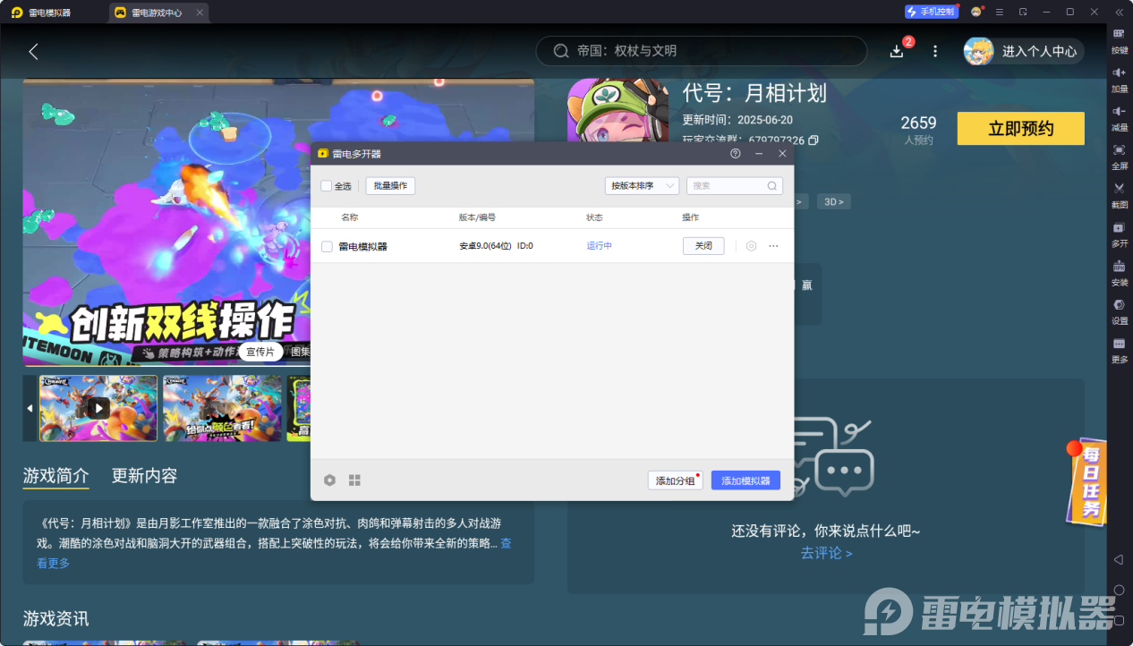
Task: Click the search magnifier in 雷电多开器
Action: click(x=771, y=186)
